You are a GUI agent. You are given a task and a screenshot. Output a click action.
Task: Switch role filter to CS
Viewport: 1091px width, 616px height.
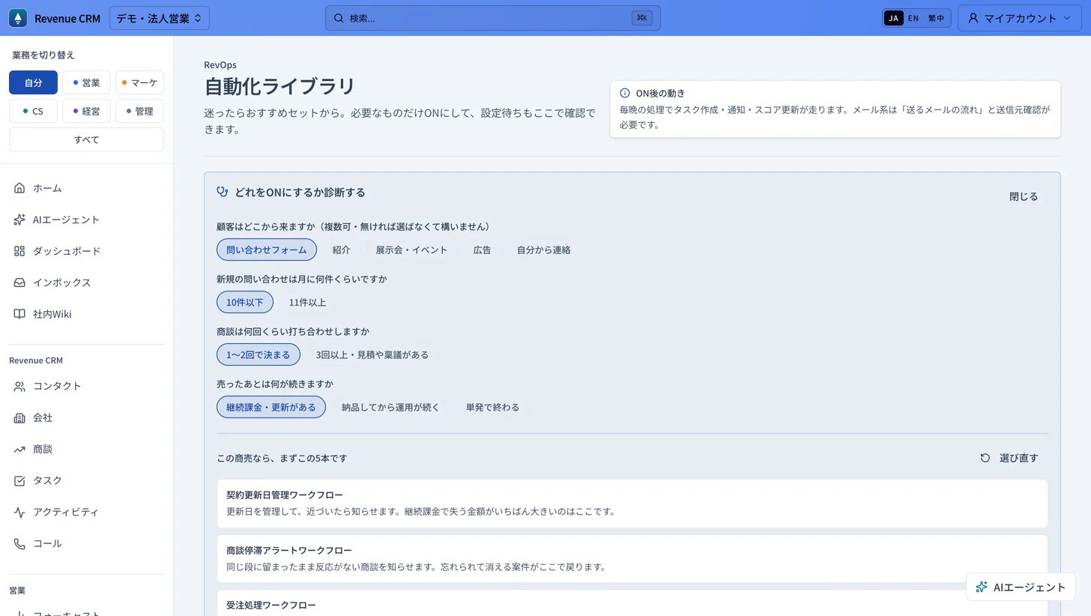(33, 111)
